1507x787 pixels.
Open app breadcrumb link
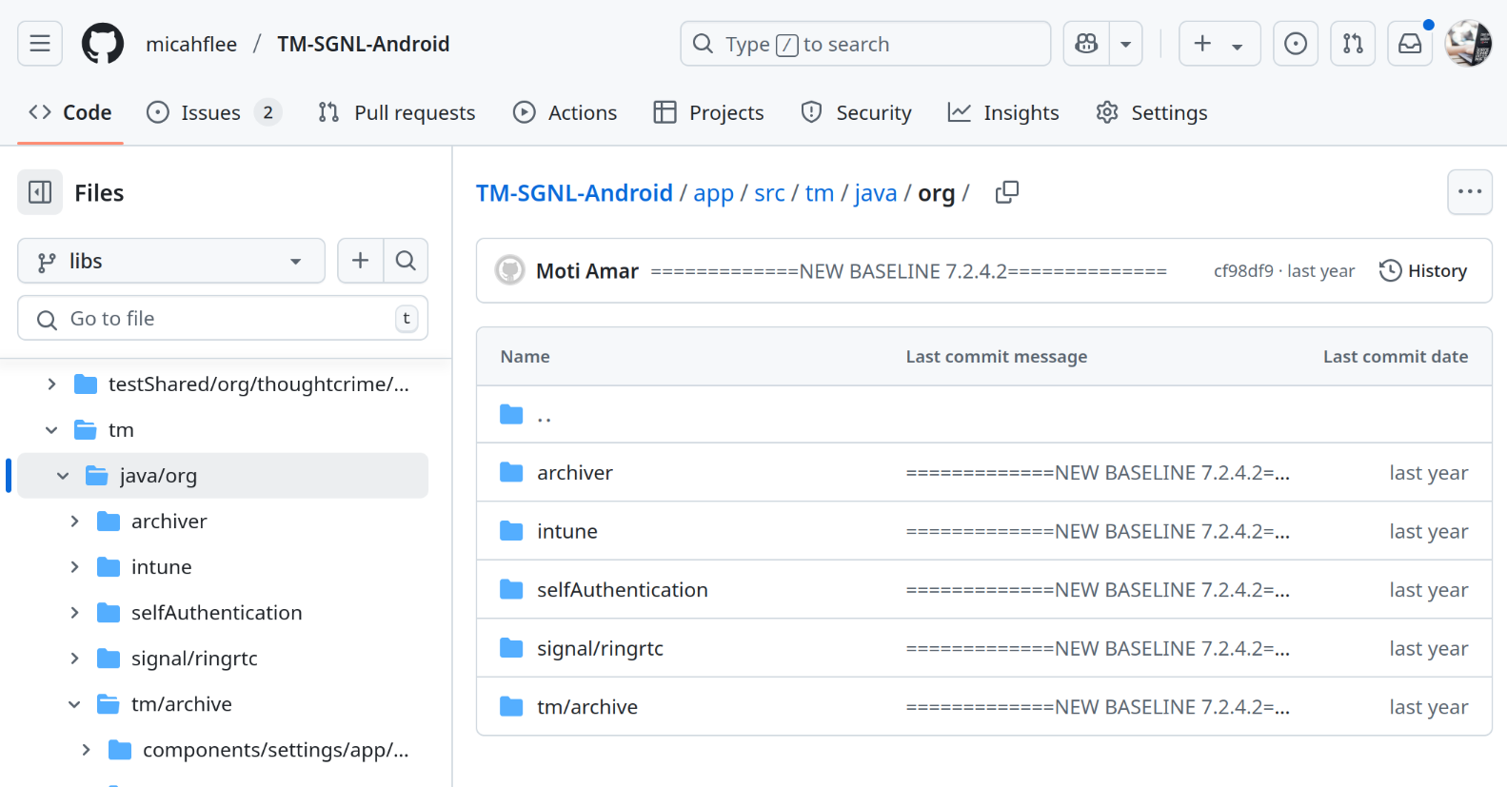click(x=713, y=193)
